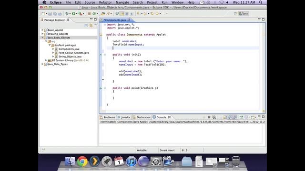The width and height of the screenshot is (305, 171).
Task: Collapse the (default package) node
Action: pos(50,45)
